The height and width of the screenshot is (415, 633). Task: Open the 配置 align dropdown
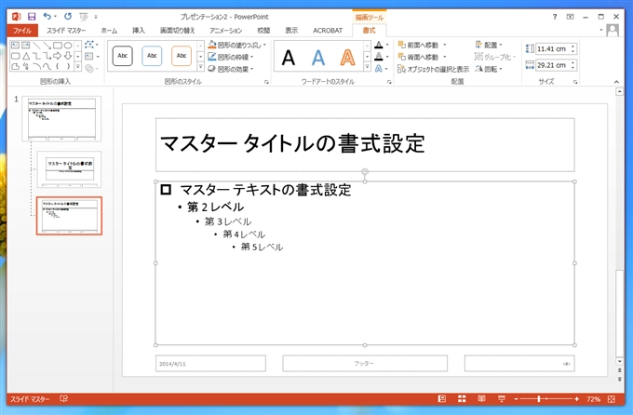(x=489, y=45)
